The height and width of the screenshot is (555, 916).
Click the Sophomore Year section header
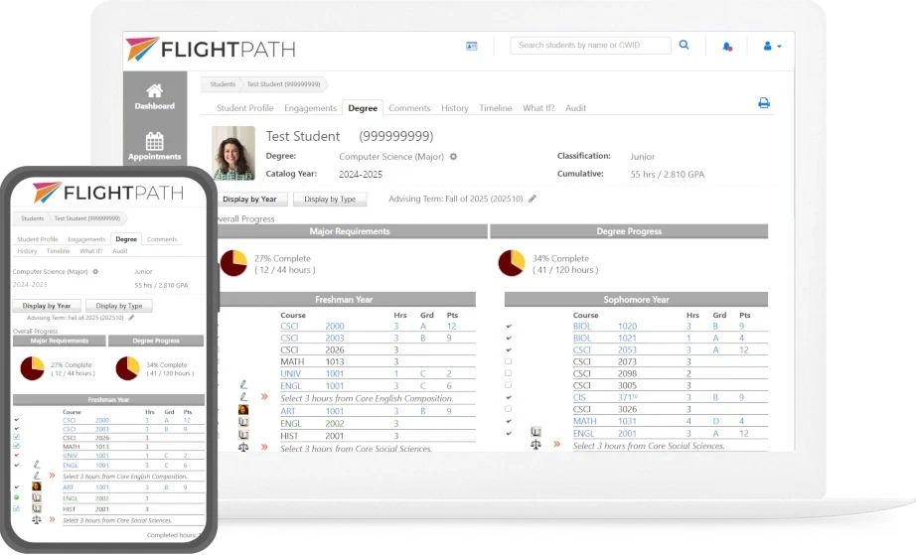(x=636, y=300)
